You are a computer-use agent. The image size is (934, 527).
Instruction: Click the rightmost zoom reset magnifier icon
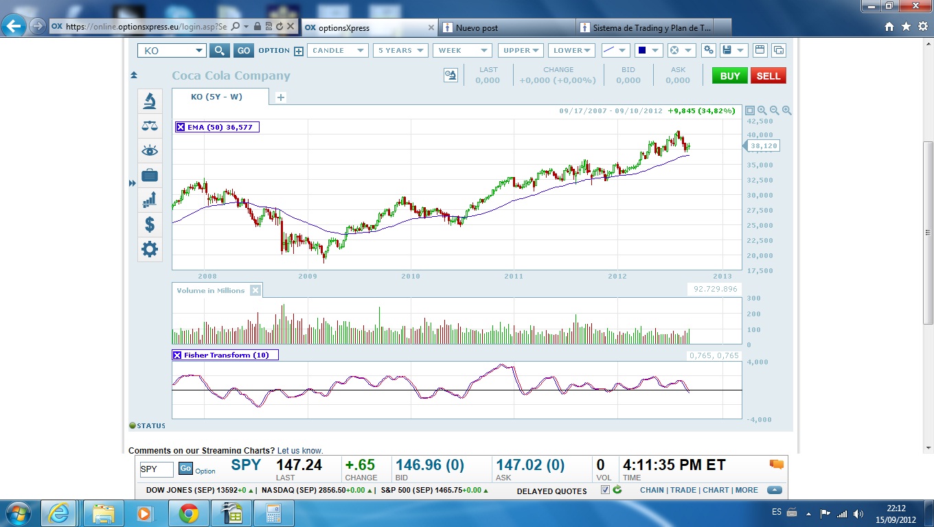pos(787,110)
